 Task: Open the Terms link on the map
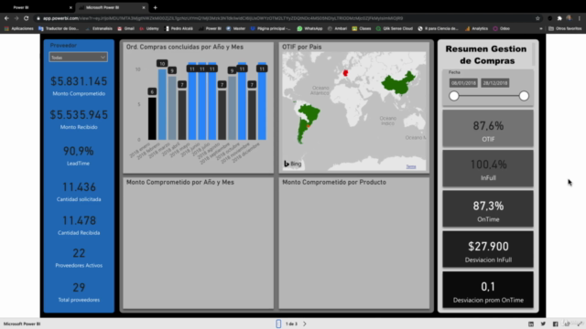tap(411, 166)
